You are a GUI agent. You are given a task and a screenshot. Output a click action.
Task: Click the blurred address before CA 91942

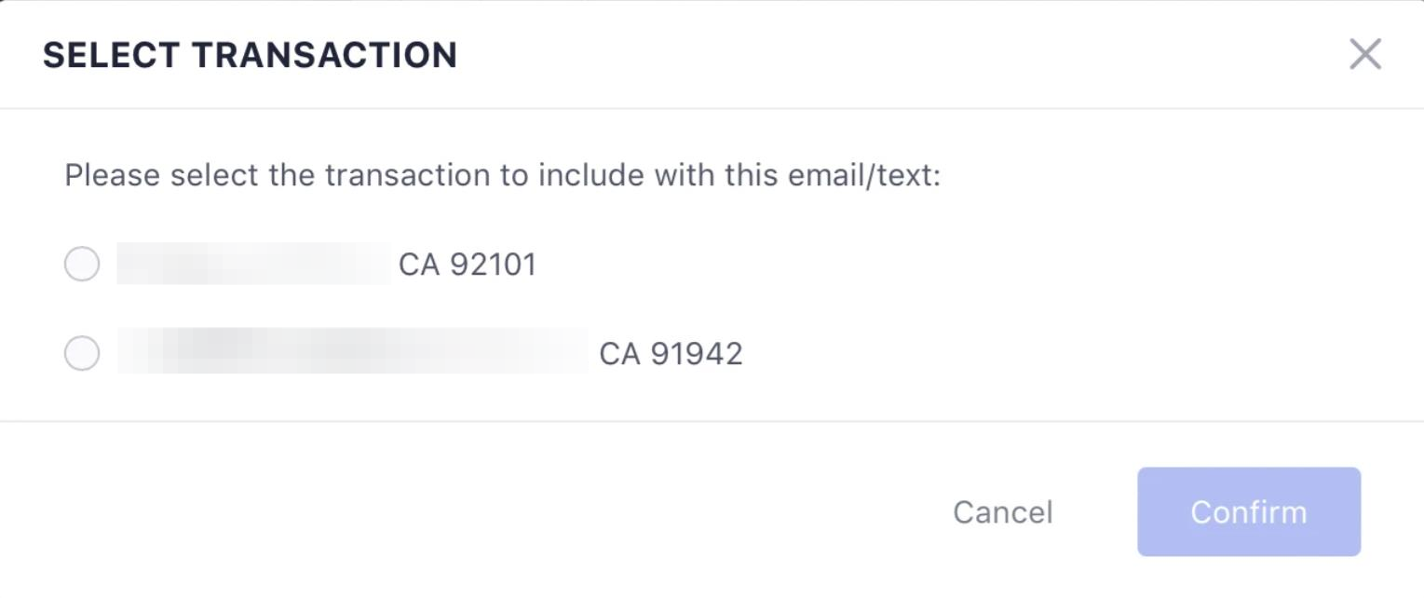coord(352,352)
